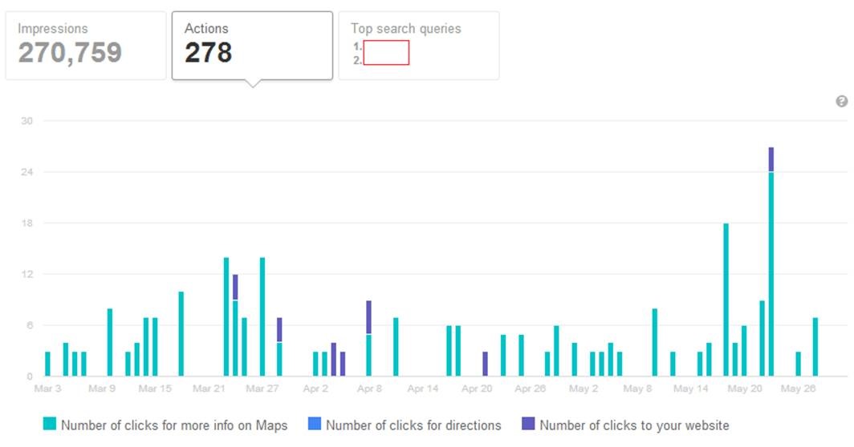Click the "May 26" date axis label
854x447 pixels.
[798, 389]
